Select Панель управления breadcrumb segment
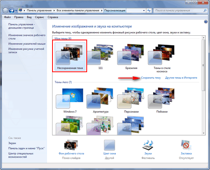The image size is (210, 170). coord(39,10)
